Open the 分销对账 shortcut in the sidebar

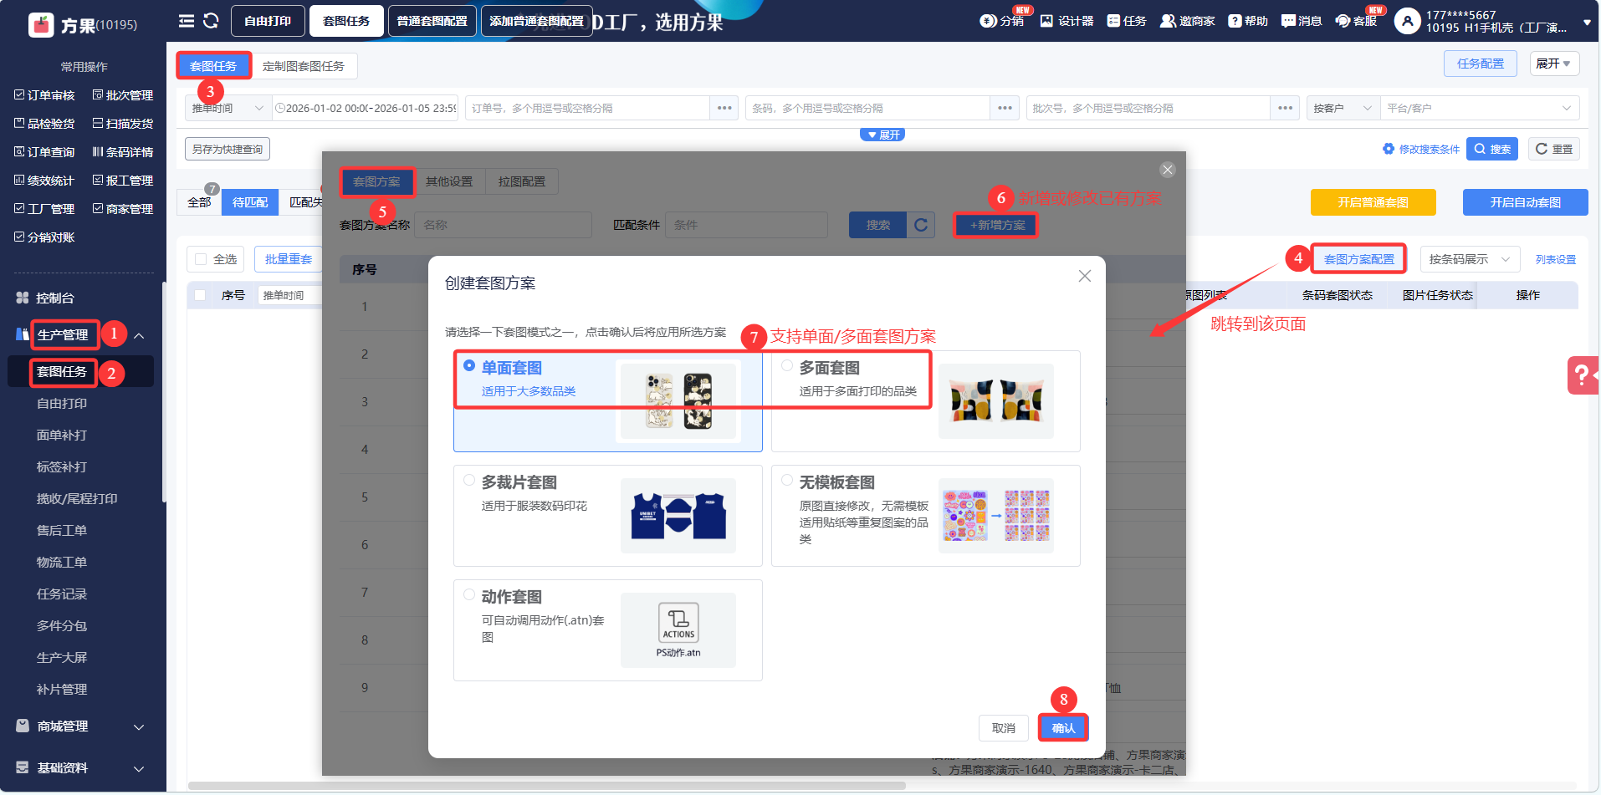44,237
